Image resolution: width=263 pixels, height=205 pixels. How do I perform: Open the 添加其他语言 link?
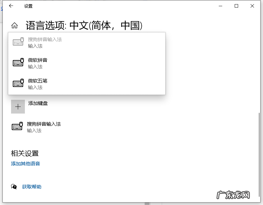click(26, 164)
